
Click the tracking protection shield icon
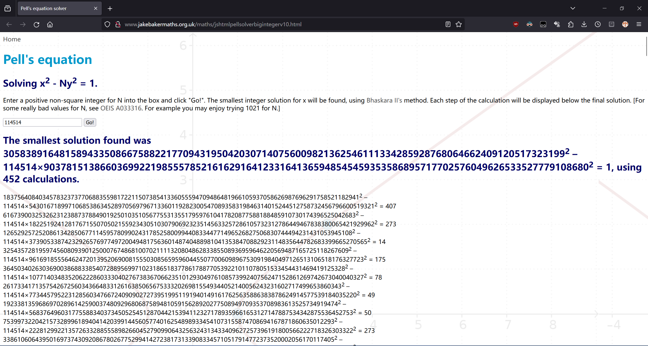pyautogui.click(x=107, y=24)
